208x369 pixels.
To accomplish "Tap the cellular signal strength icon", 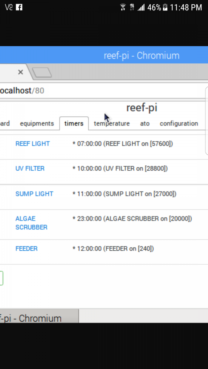I will (141, 7).
